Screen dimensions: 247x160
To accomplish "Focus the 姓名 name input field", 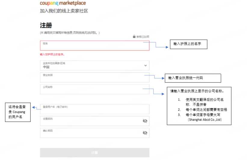I will (x=95, y=46).
